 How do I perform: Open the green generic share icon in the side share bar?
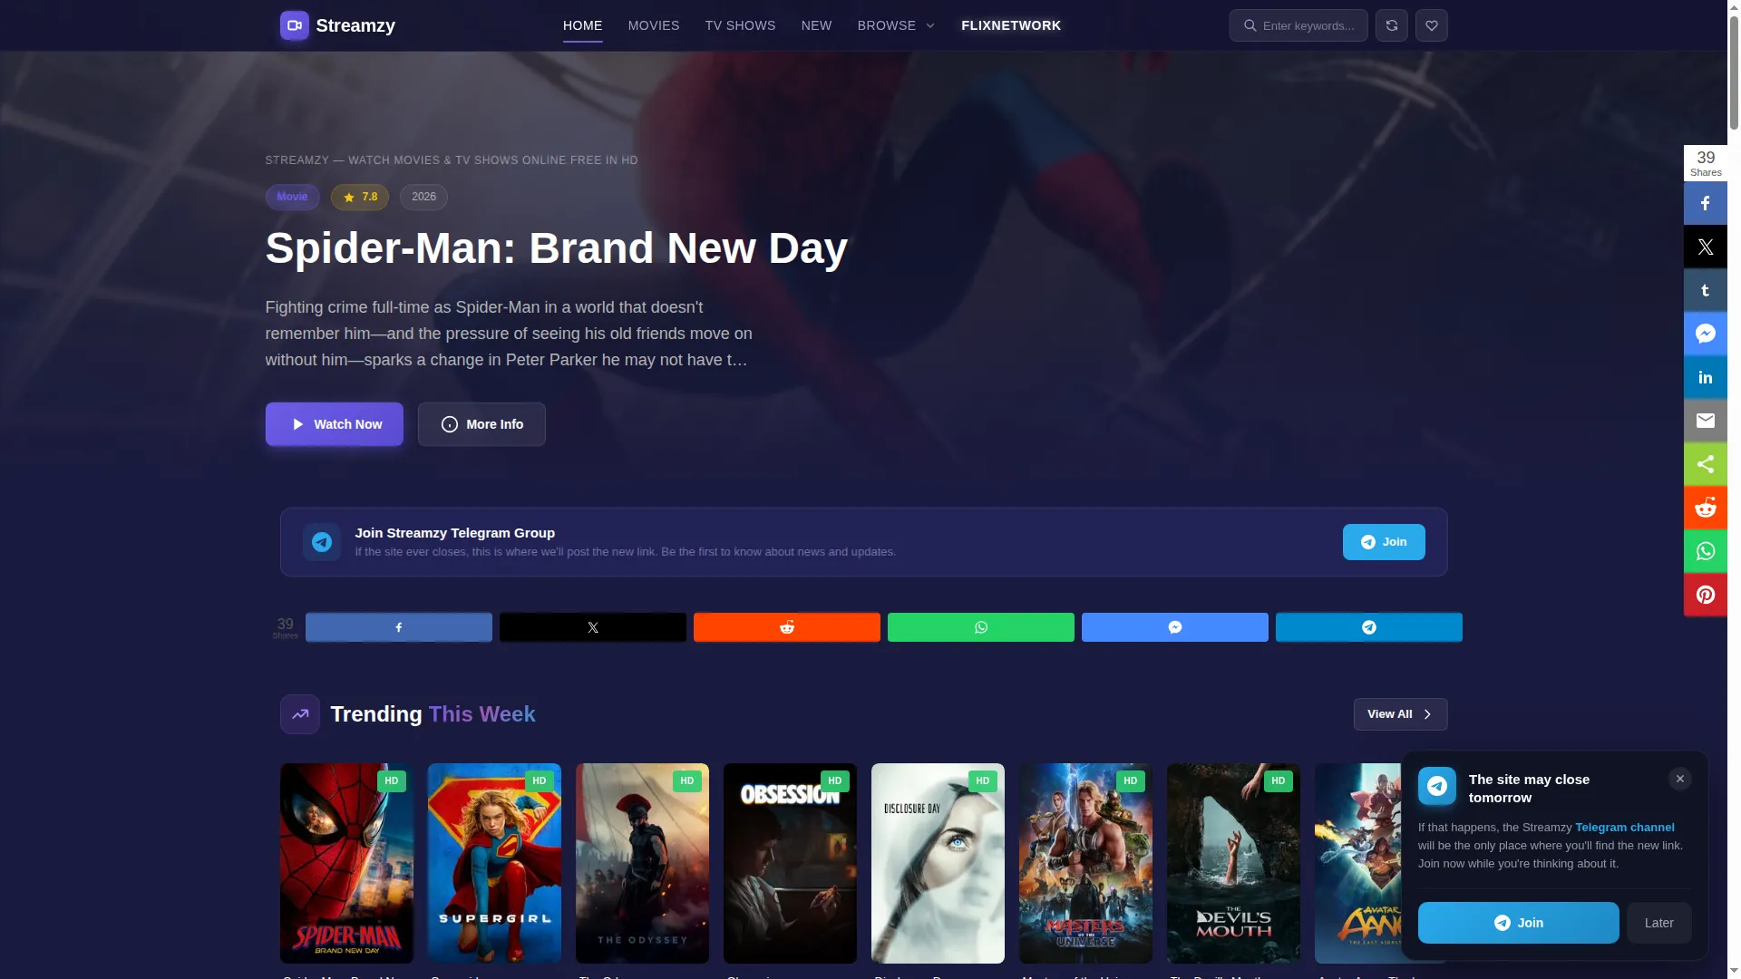tap(1705, 464)
